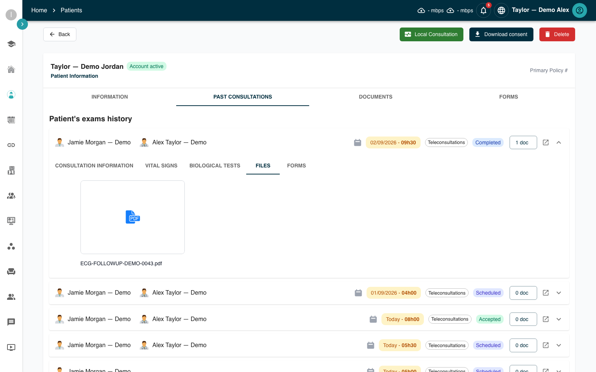Open the three-dots cluster icon in sidebar
596x372 pixels.
click(x=11, y=246)
